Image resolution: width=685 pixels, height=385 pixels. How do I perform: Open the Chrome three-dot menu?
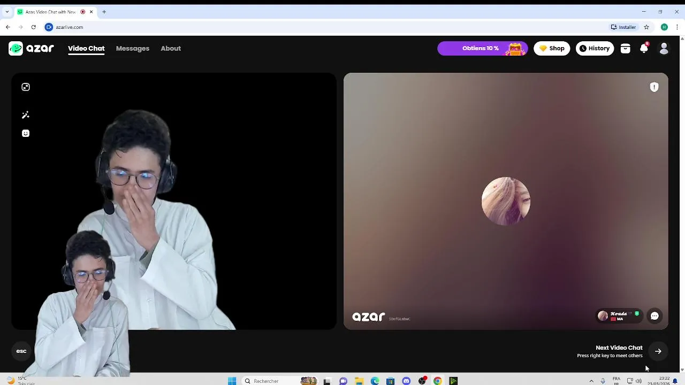tap(676, 27)
